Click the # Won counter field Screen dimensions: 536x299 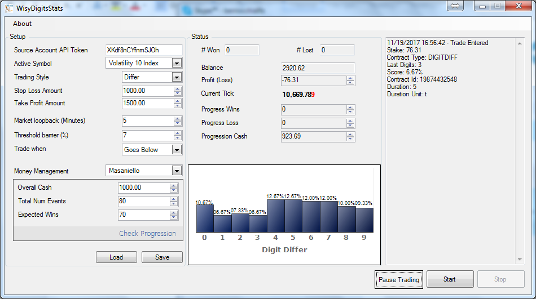tap(242, 50)
